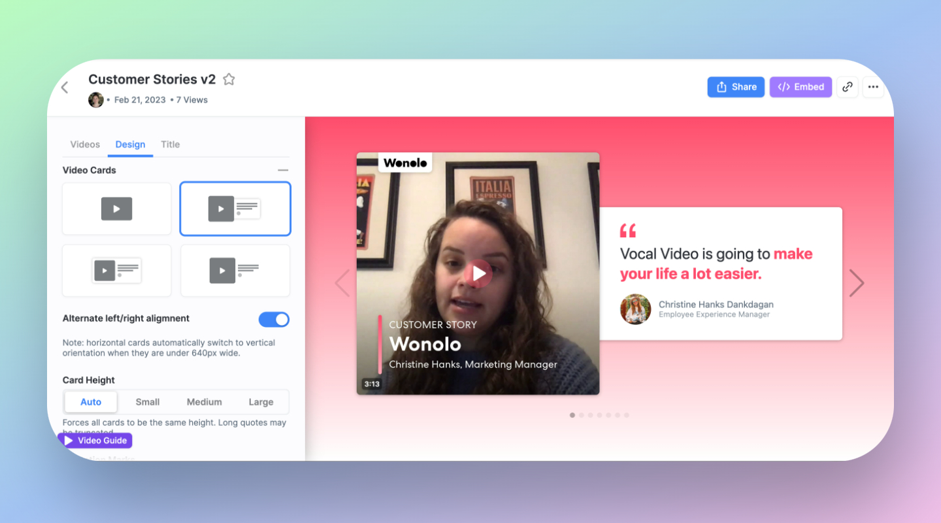
Task: Click the Share button
Action: 736,87
